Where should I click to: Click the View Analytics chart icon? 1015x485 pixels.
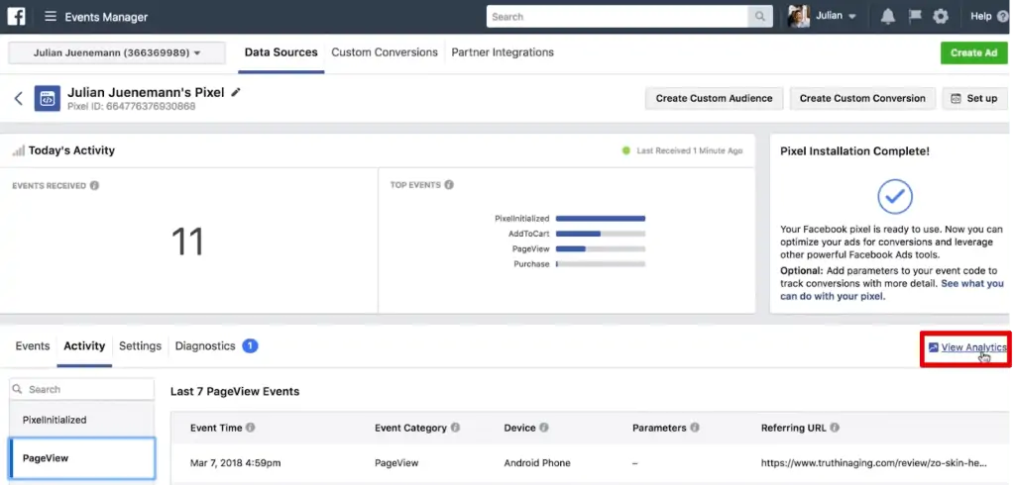point(933,347)
